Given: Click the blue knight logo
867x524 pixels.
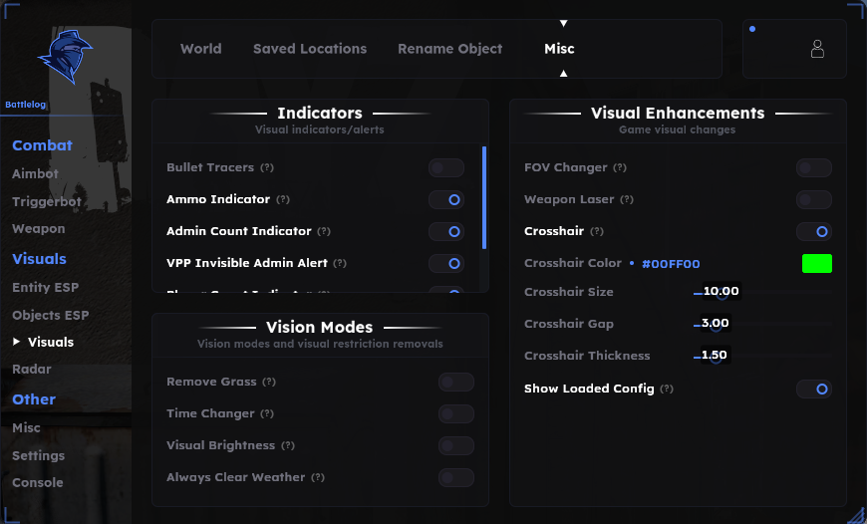Looking at the screenshot, I should tap(65, 56).
